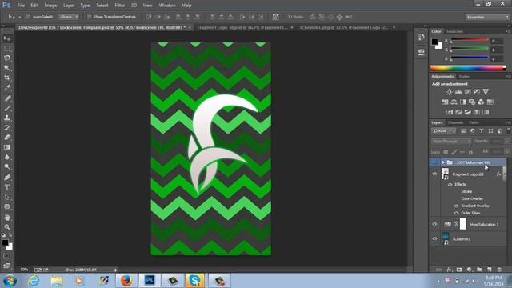512x288 pixels.
Task: Select the Magic Wand tool
Action: point(7,68)
